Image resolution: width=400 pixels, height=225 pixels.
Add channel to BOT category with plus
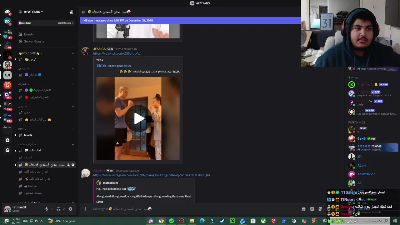tap(73, 129)
